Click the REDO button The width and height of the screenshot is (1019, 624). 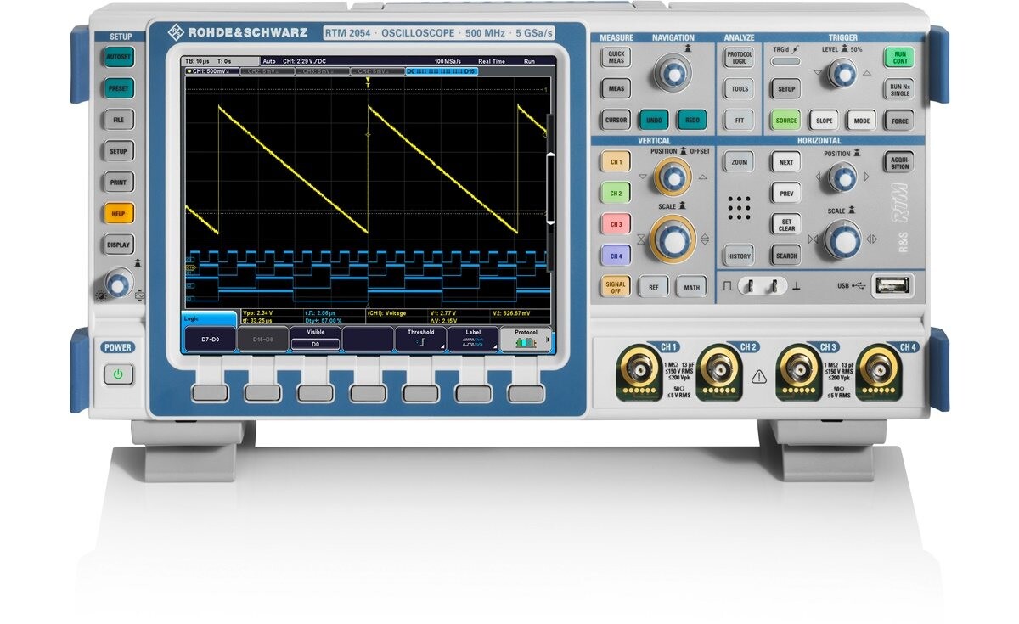point(691,121)
